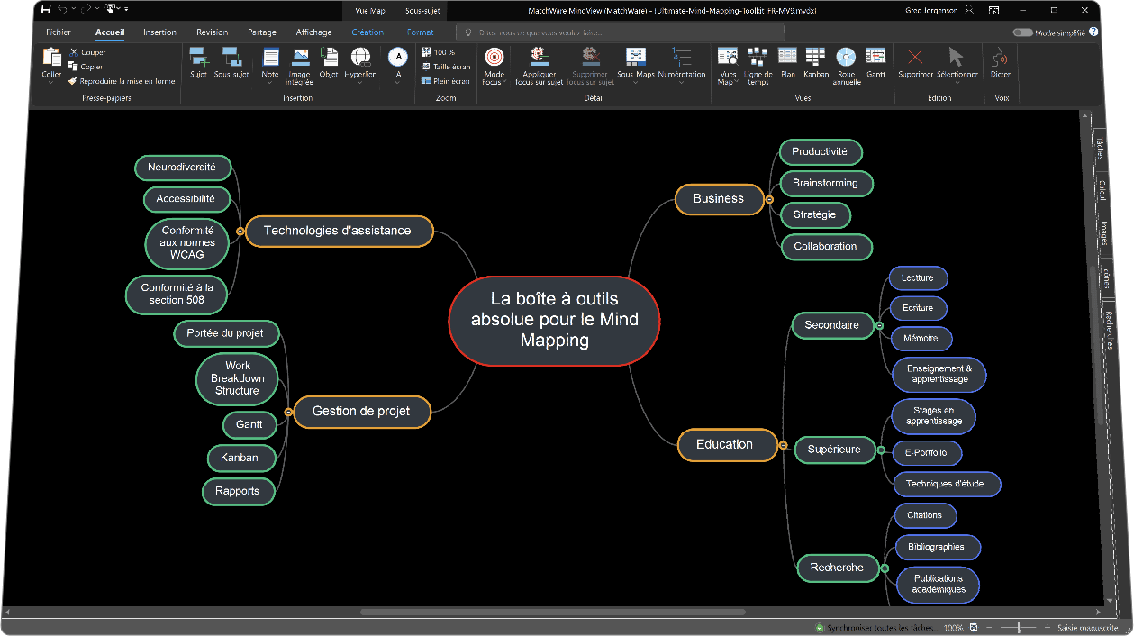Collapse the Recherche branch

tap(885, 568)
